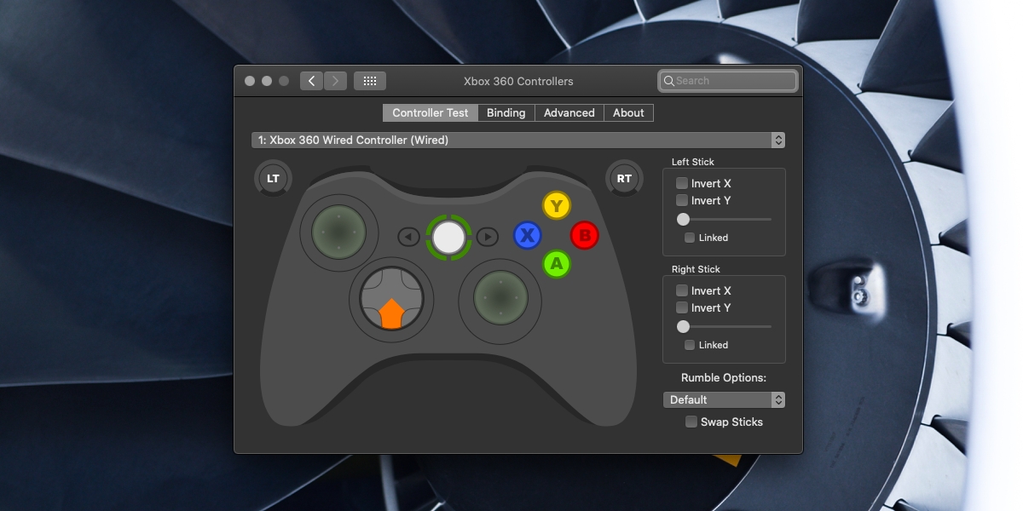Screen dimensions: 1023x511
Task: Click the red B button on the controller
Action: tap(585, 235)
